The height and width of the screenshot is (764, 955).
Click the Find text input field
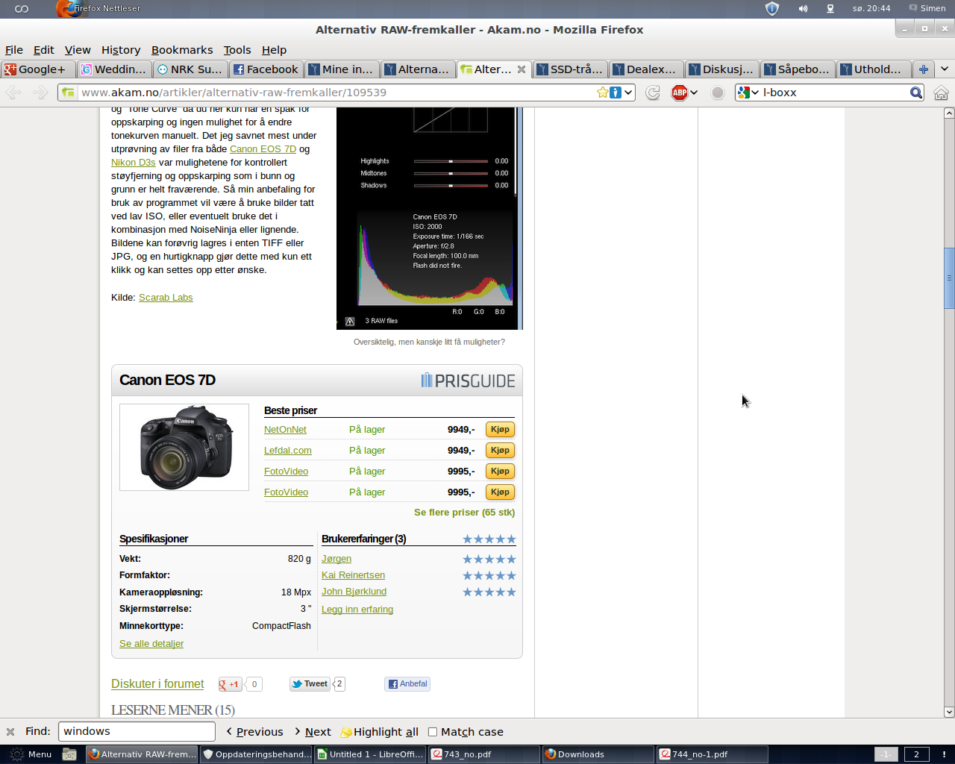point(137,732)
